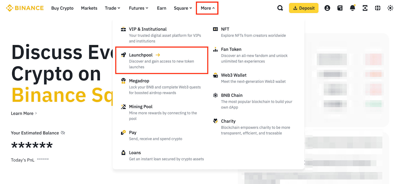Click the Launchpool arrow icon
Image resolution: width=400 pixels, height=184 pixels.
click(x=158, y=55)
